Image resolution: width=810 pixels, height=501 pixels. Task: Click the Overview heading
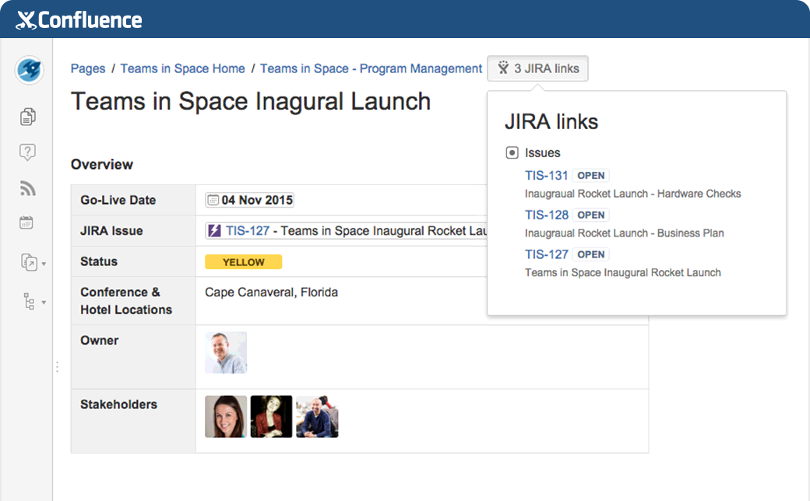pyautogui.click(x=102, y=165)
